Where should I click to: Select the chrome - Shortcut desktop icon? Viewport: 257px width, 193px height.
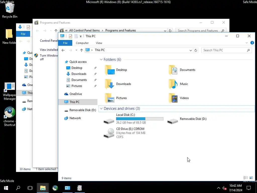(x=10, y=116)
